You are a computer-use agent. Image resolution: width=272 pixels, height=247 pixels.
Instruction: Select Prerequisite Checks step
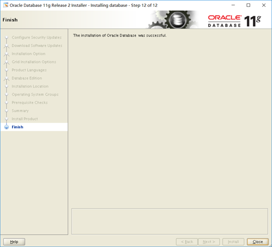coord(29,103)
